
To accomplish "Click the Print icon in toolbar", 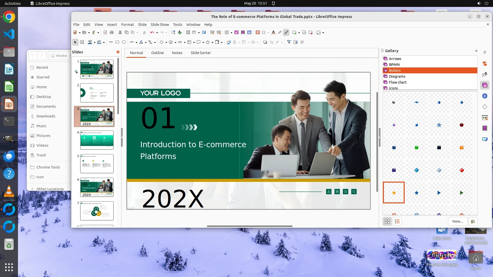I will pyautogui.click(x=112, y=33).
